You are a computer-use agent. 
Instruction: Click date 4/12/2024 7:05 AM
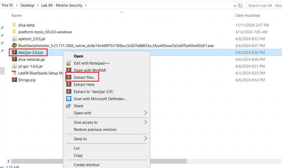point(251,32)
